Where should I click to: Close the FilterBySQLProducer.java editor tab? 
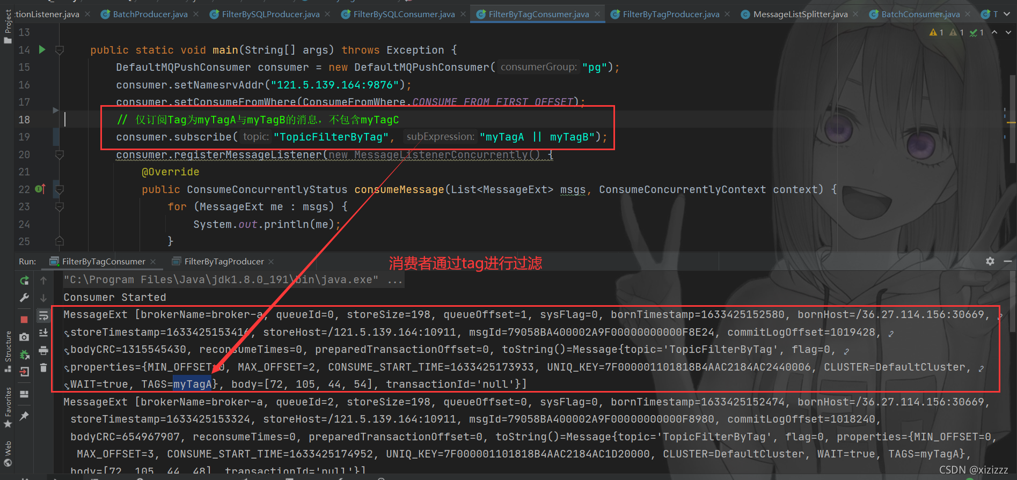click(327, 14)
